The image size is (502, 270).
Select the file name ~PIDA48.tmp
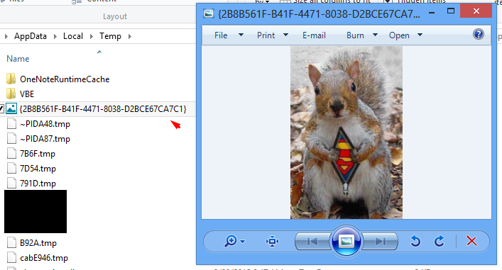pos(45,124)
